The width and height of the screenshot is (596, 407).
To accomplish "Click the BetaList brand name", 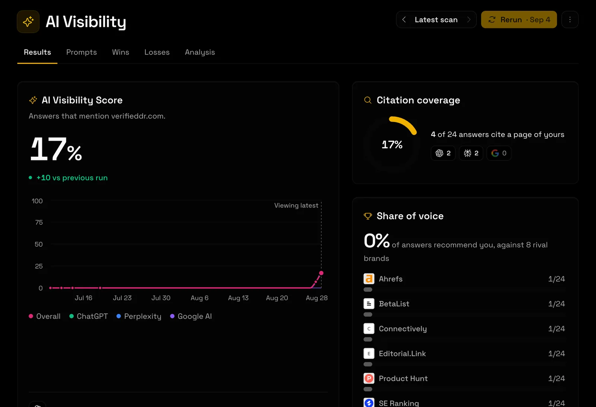I will coord(394,304).
